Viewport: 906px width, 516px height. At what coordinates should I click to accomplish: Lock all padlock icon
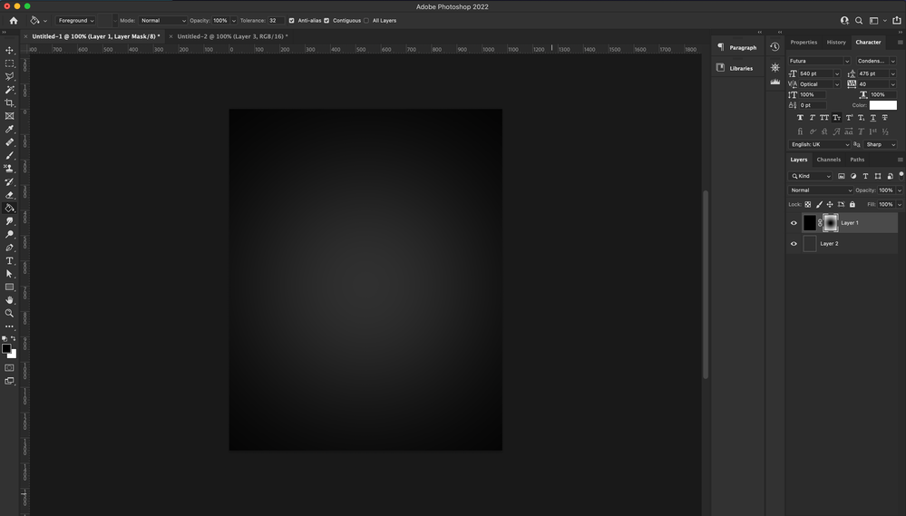pyautogui.click(x=852, y=205)
